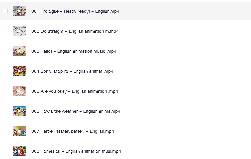Select file name 007 Harder, faster, better!
This screenshot has height=159, width=251.
[x=73, y=131]
